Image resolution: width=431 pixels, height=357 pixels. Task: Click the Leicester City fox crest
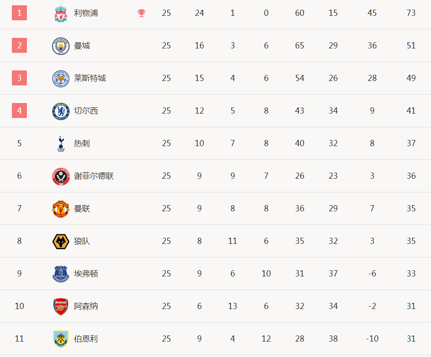(x=61, y=78)
